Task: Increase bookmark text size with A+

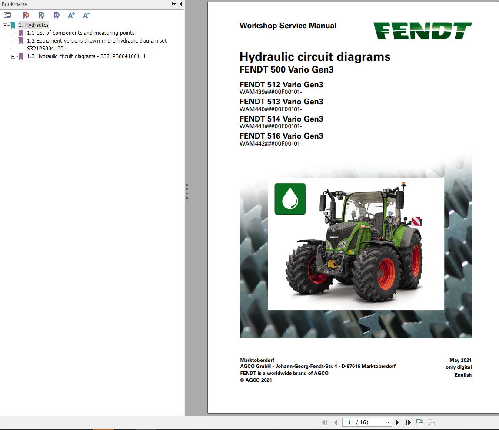Action: coord(71,15)
